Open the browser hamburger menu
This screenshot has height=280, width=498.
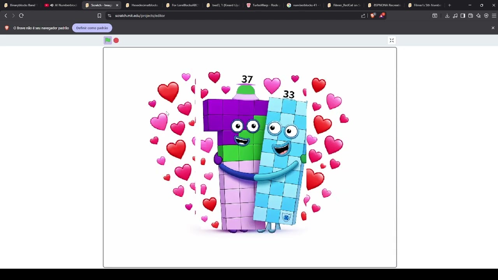pyautogui.click(x=494, y=16)
